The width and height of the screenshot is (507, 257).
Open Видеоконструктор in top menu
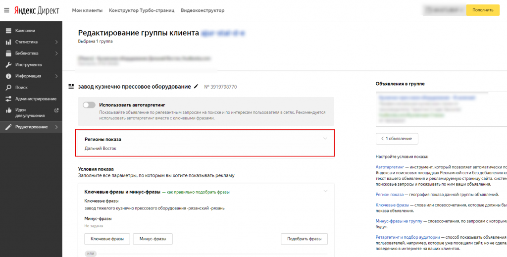pyautogui.click(x=203, y=10)
